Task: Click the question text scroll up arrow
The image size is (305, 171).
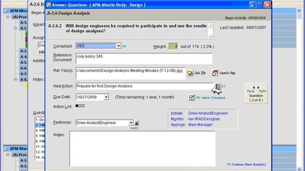Action: tap(210, 26)
